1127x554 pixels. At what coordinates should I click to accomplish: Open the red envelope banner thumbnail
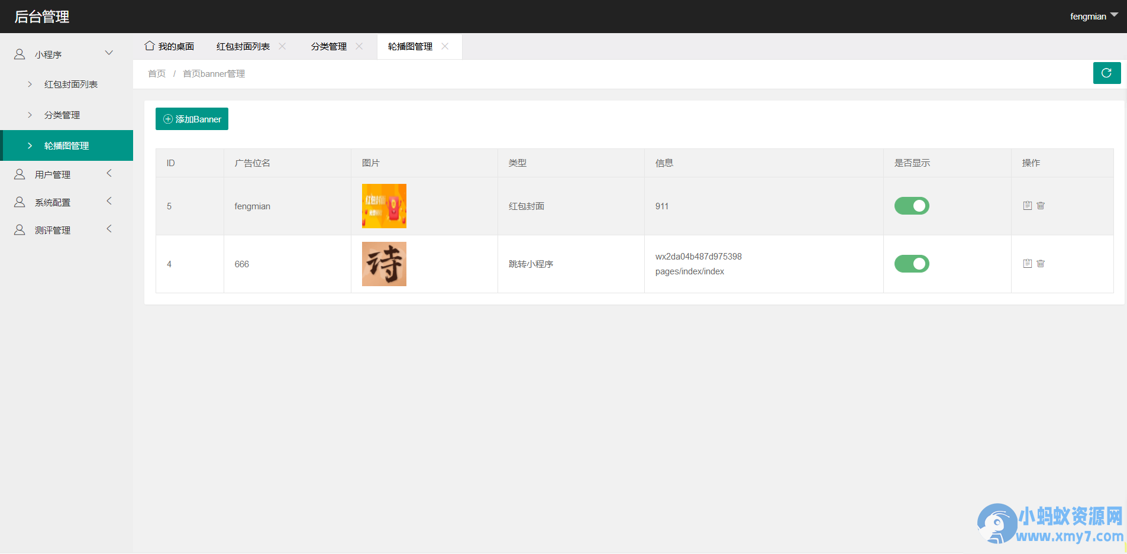(x=384, y=206)
